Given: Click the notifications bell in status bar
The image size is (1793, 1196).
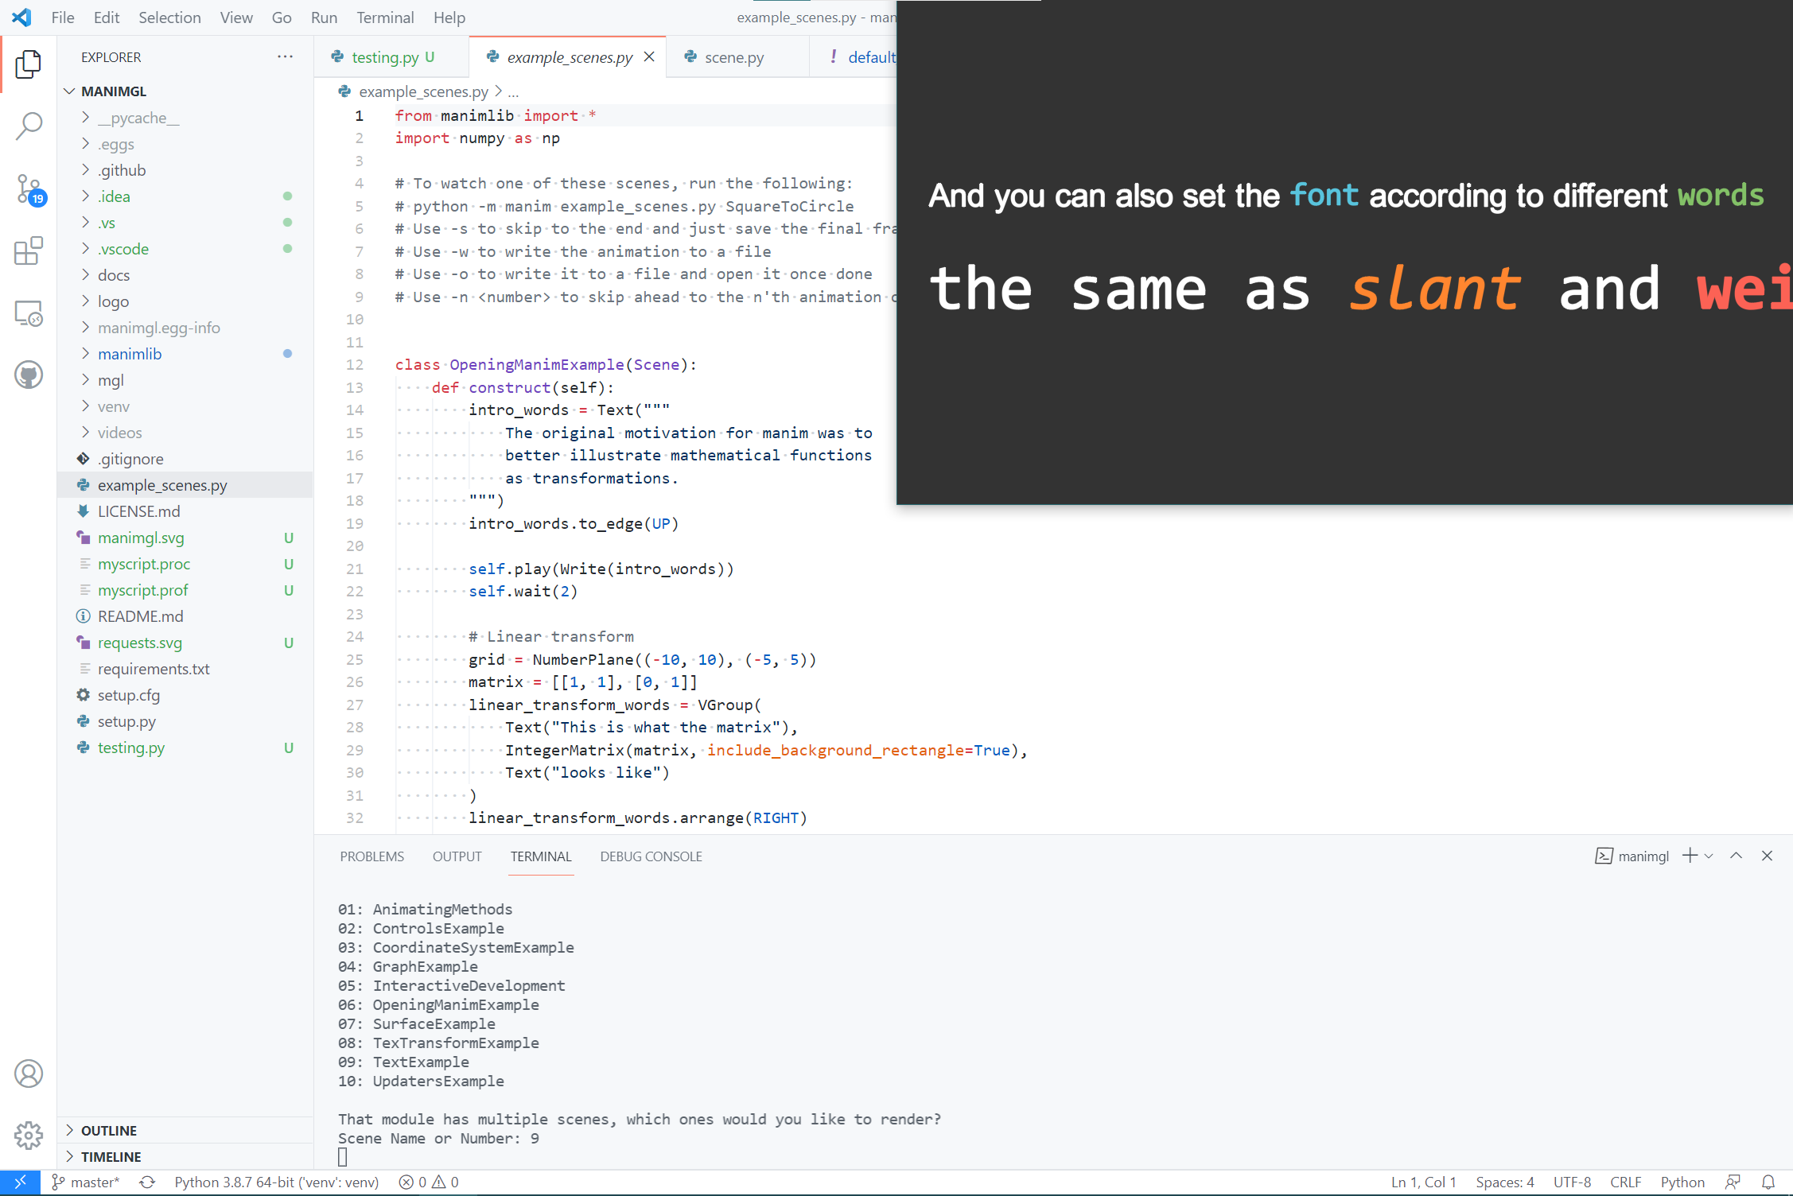Looking at the screenshot, I should [x=1768, y=1182].
